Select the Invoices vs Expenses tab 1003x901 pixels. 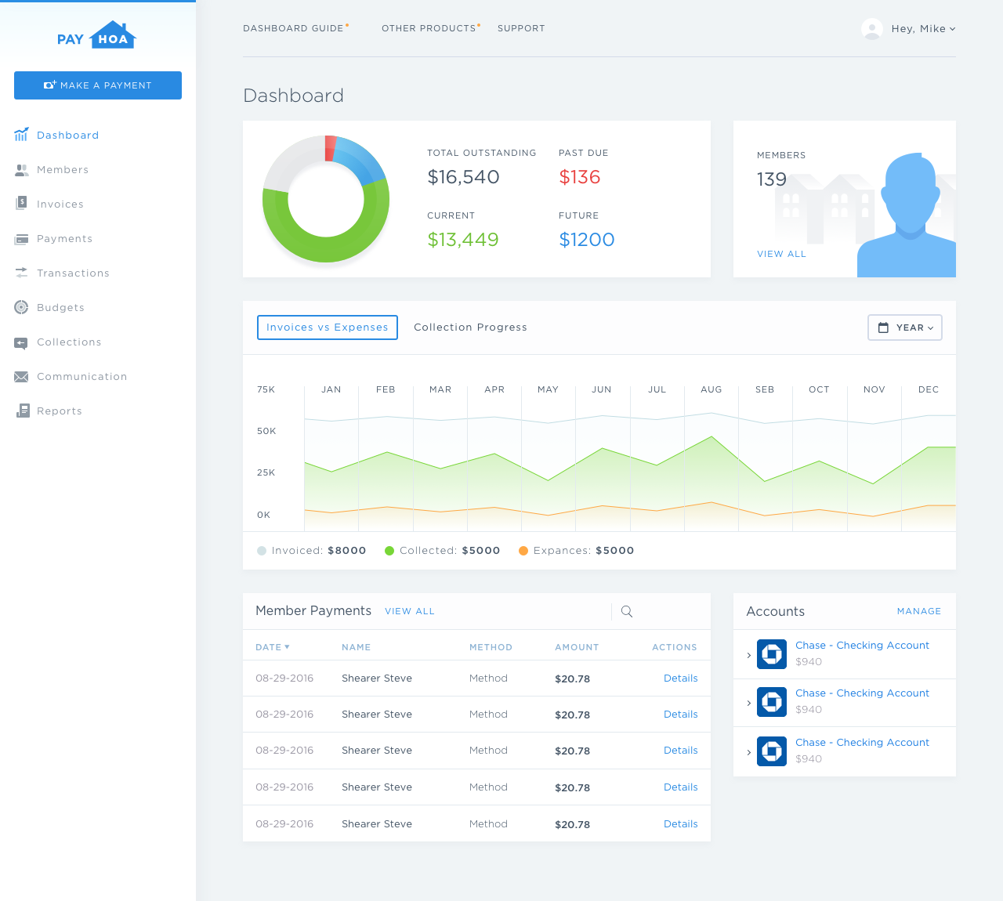(x=328, y=327)
